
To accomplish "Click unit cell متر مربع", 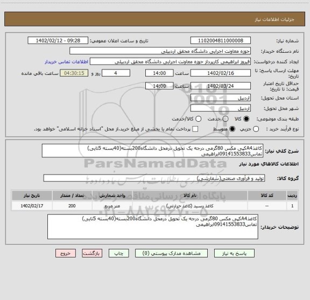I will point(112,206).
